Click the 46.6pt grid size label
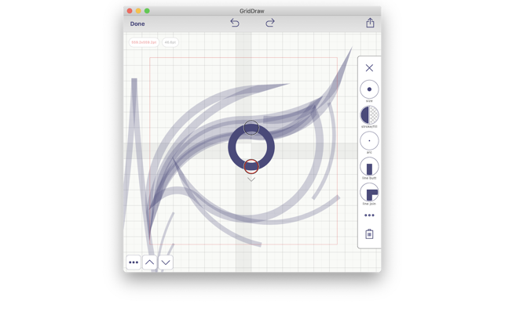The height and width of the screenshot is (315, 505). [x=170, y=42]
